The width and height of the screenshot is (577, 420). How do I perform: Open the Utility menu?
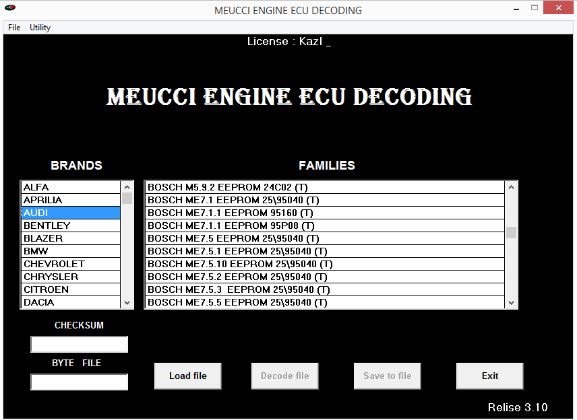[40, 28]
